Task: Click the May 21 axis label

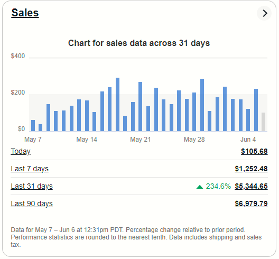Action: pos(141,140)
